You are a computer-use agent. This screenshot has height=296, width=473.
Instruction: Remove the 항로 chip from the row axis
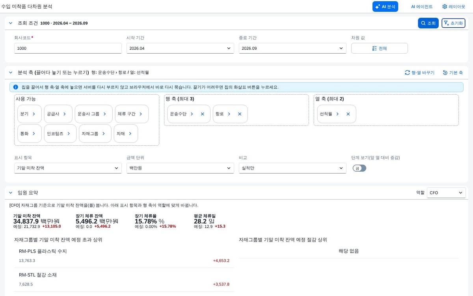240,114
